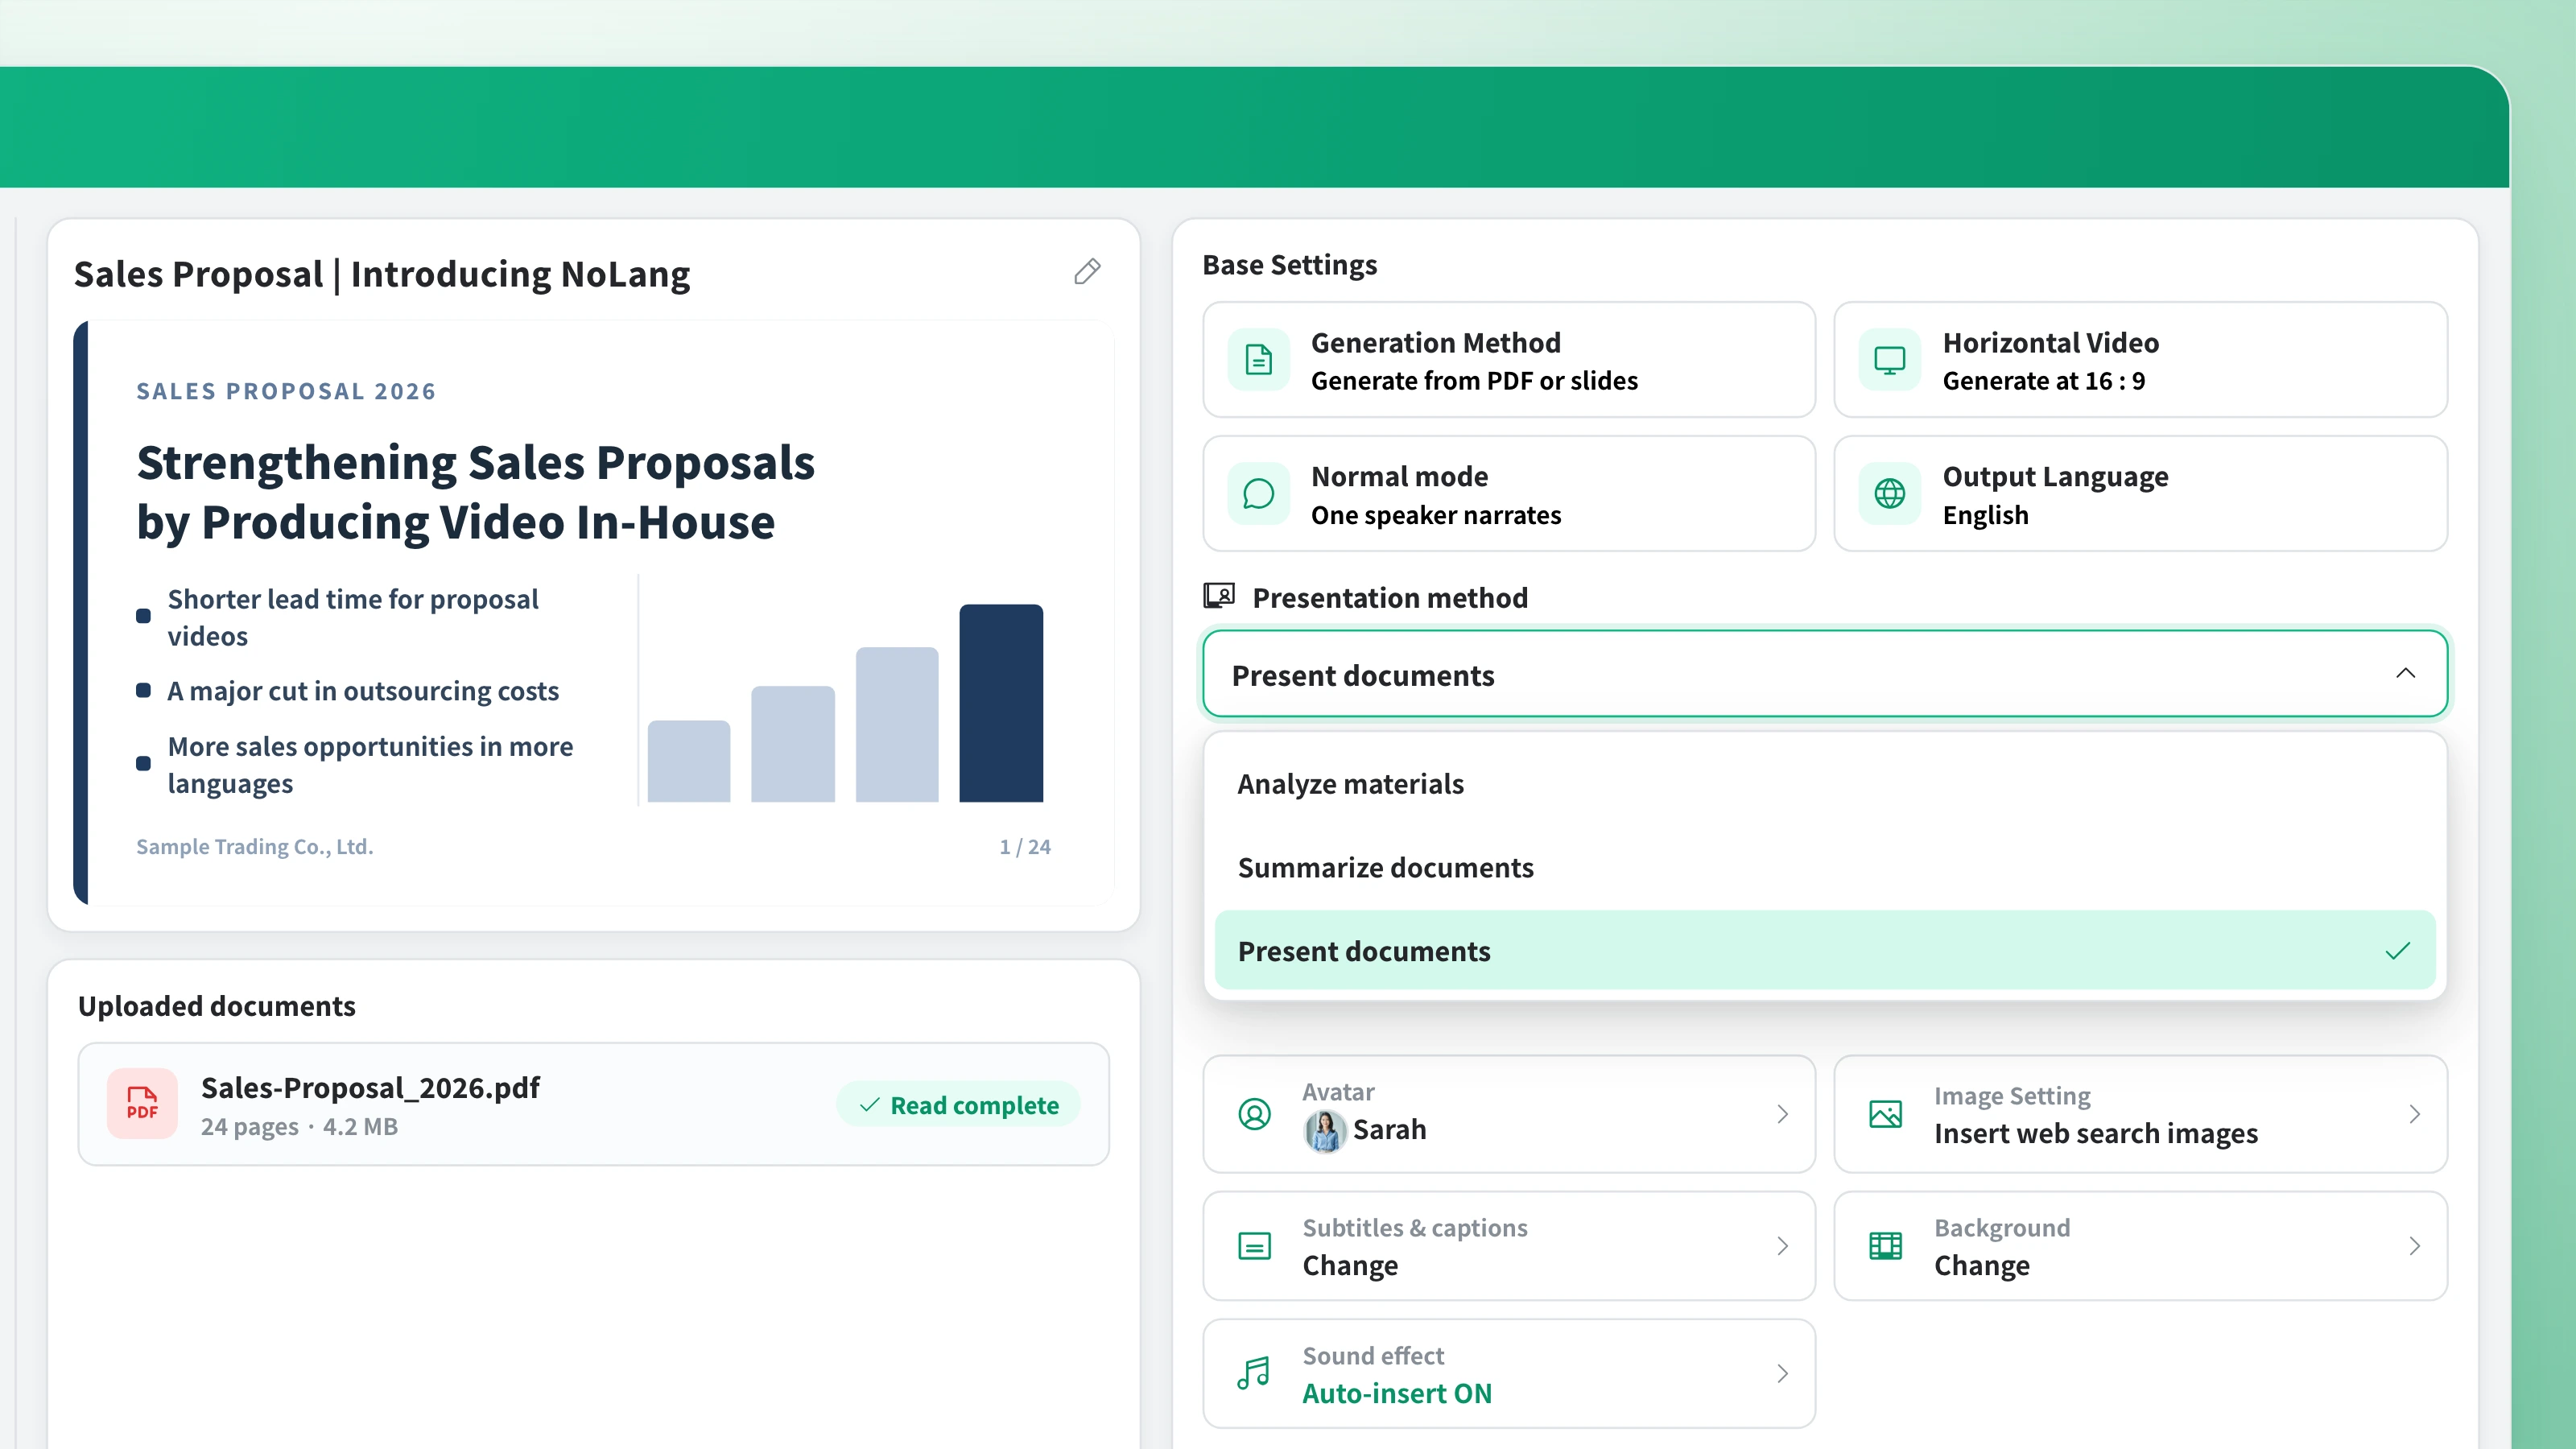Open the Horizontal Video setting card
2576x1449 pixels.
(2141, 360)
